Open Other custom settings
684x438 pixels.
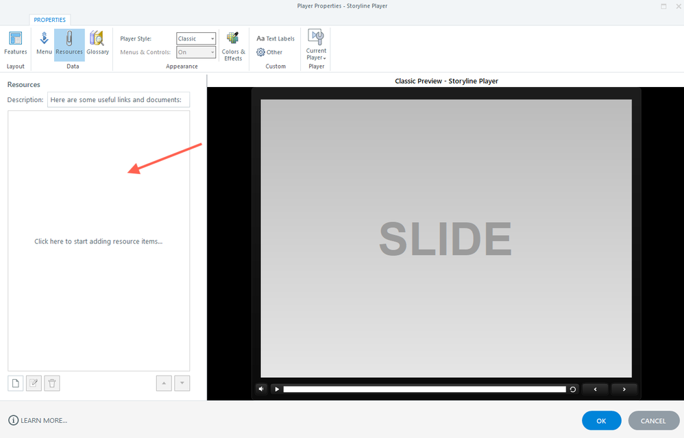(x=269, y=52)
